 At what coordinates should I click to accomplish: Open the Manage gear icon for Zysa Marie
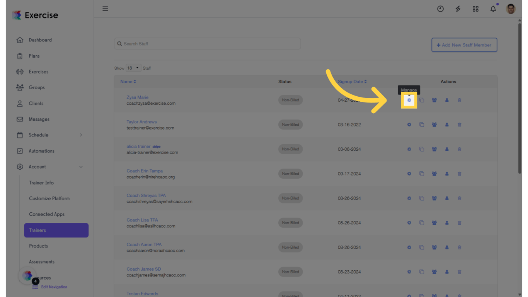tap(409, 100)
